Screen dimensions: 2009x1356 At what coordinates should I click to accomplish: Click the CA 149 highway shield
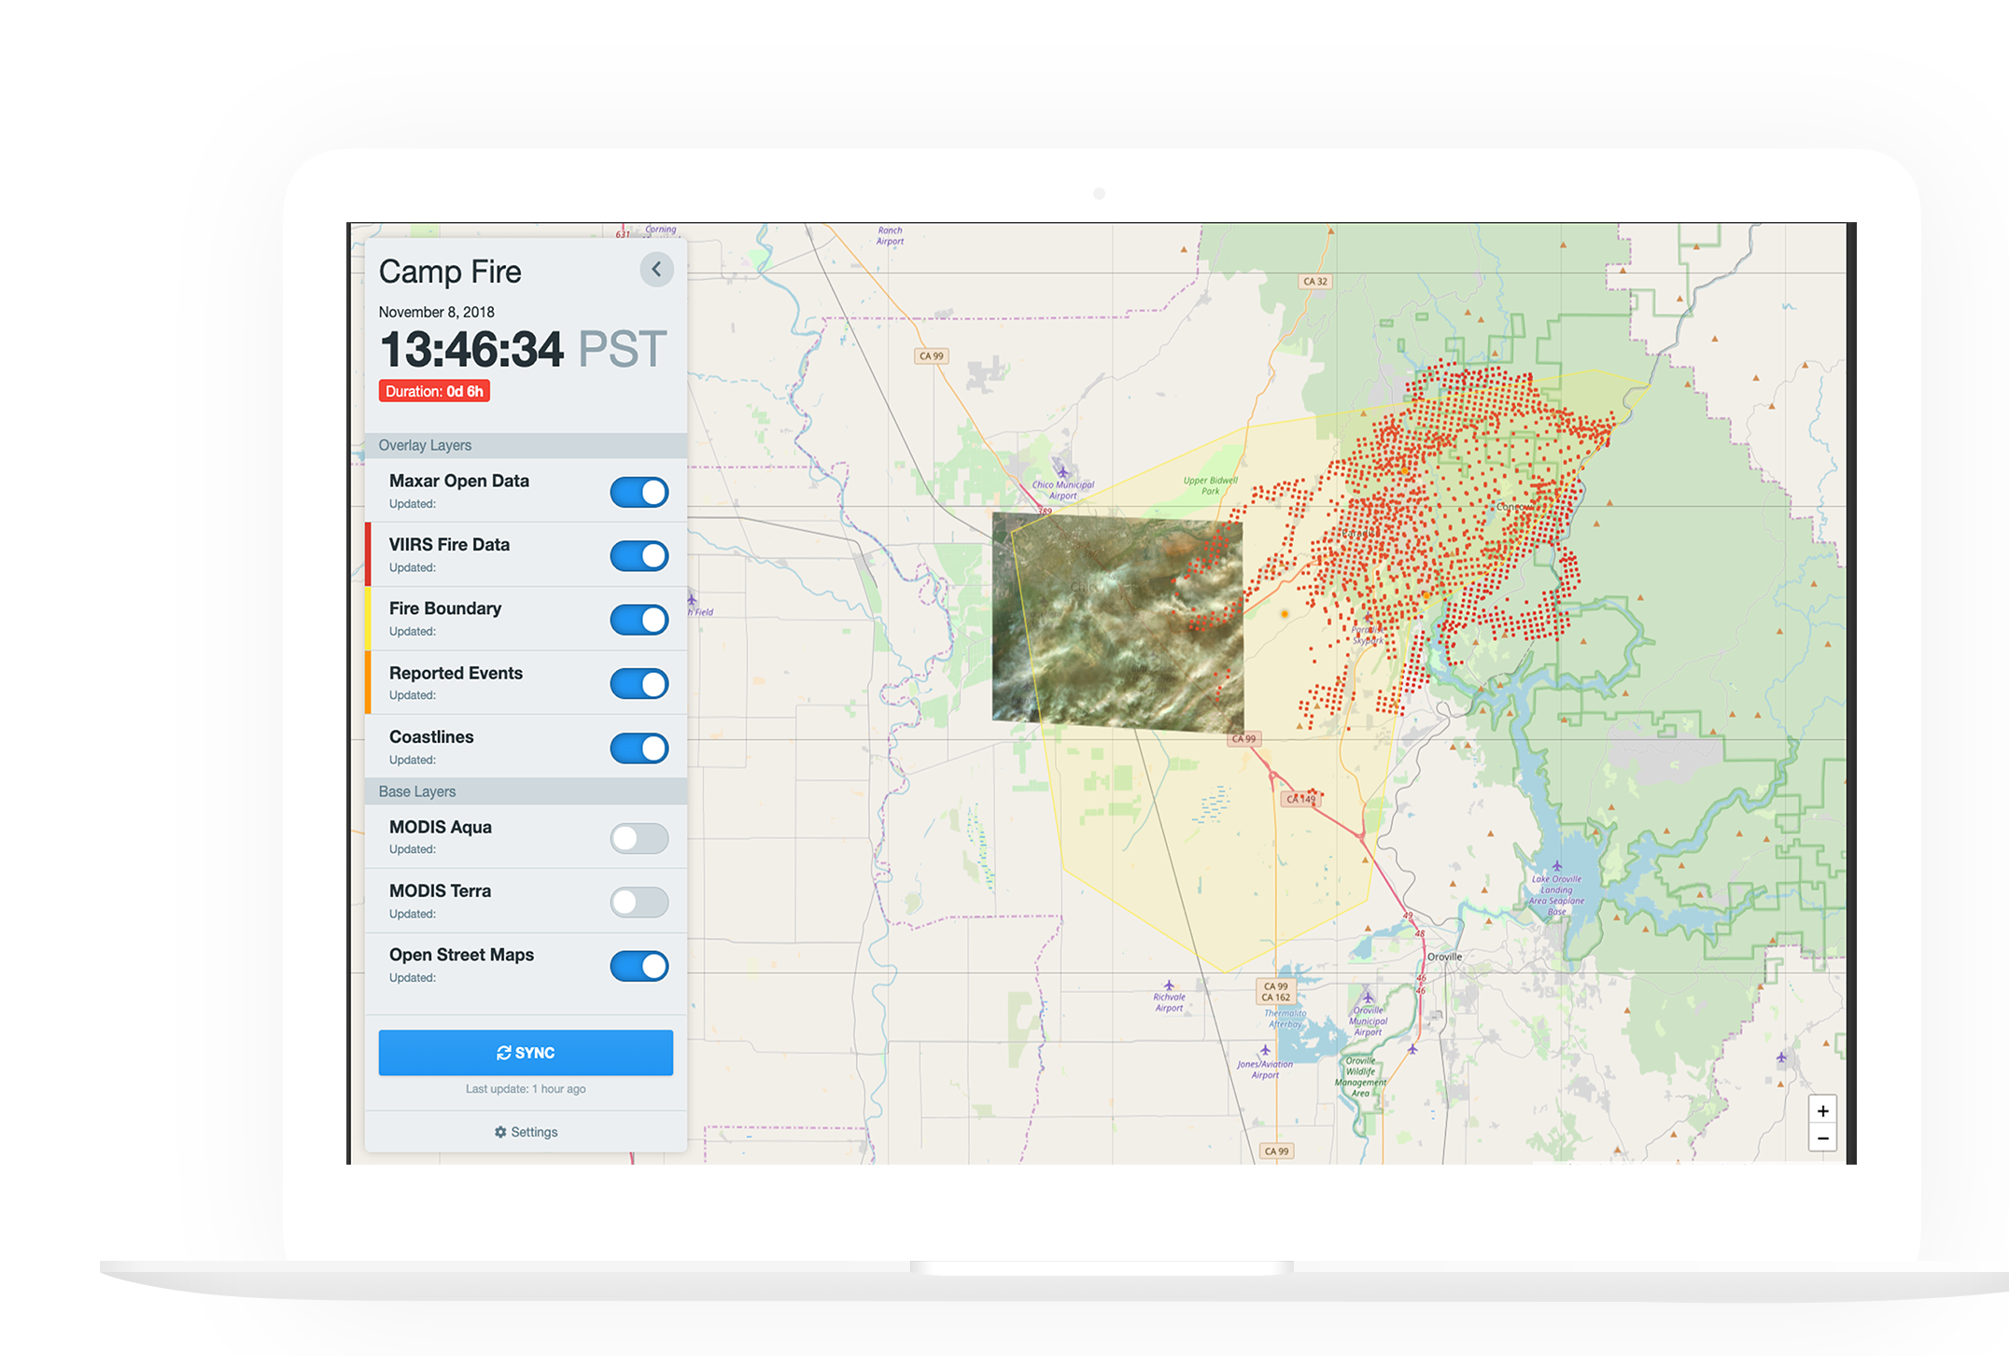point(1300,799)
